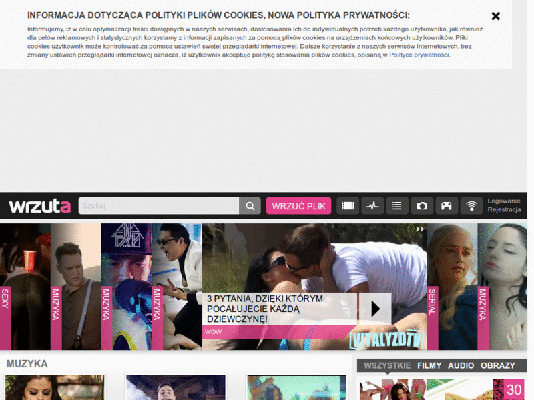The image size is (534, 400).
Task: Open the audio waveform icon
Action: coord(372,206)
